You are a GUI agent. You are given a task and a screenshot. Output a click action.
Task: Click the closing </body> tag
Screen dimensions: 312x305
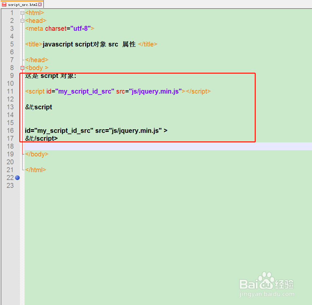click(37, 154)
